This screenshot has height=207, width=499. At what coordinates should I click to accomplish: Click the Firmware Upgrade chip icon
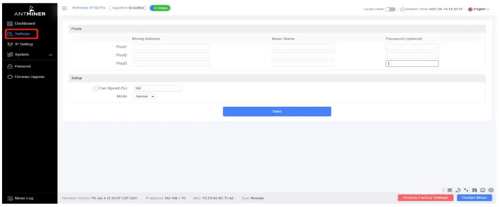click(x=10, y=77)
